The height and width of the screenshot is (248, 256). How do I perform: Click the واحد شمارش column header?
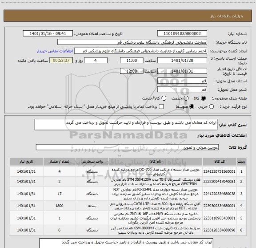pos(92,162)
